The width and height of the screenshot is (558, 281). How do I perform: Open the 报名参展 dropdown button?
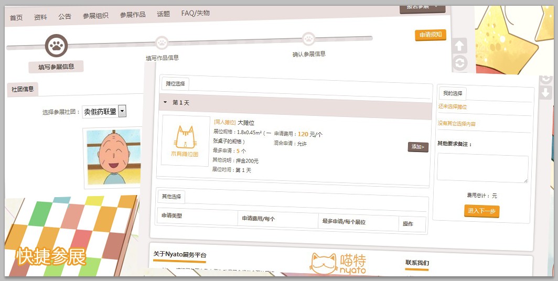422,8
